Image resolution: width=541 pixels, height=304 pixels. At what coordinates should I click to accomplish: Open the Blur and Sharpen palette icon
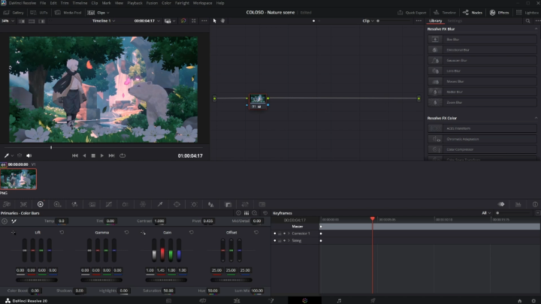211,204
